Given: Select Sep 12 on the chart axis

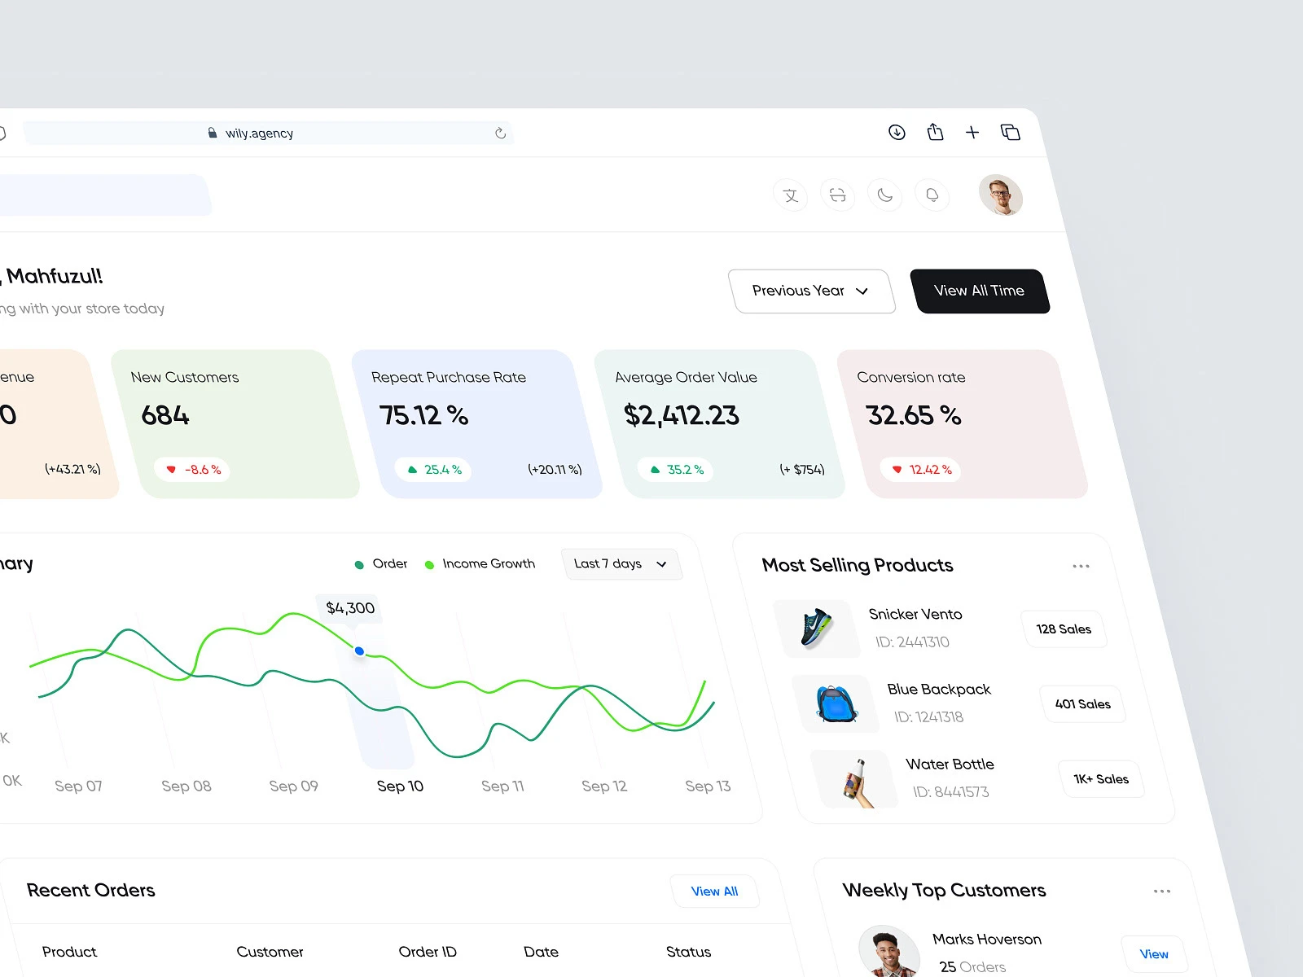Looking at the screenshot, I should [x=604, y=786].
